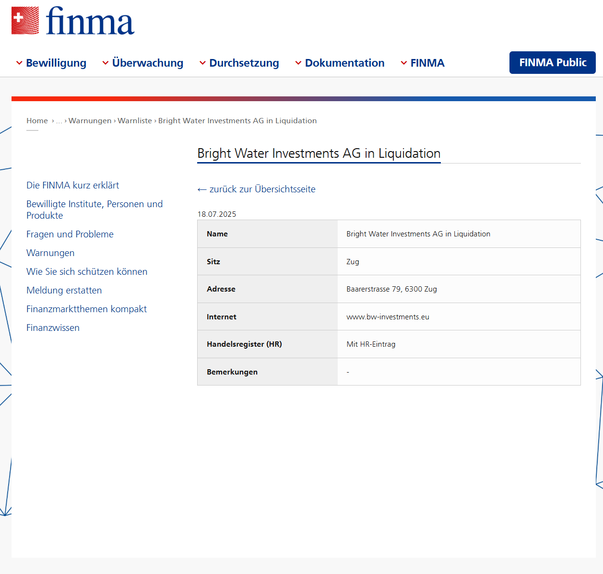Open the Durchsetzung menu
Viewport: 603px width, 574px height.
[244, 63]
